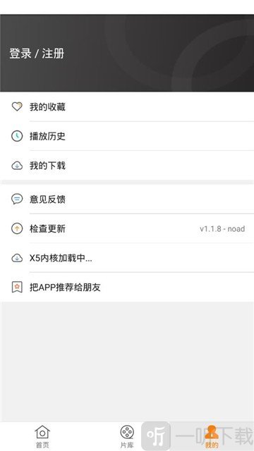This screenshot has width=254, height=451.
Task: Tap the clock icon for 播放历史
Action: [x=17, y=136]
